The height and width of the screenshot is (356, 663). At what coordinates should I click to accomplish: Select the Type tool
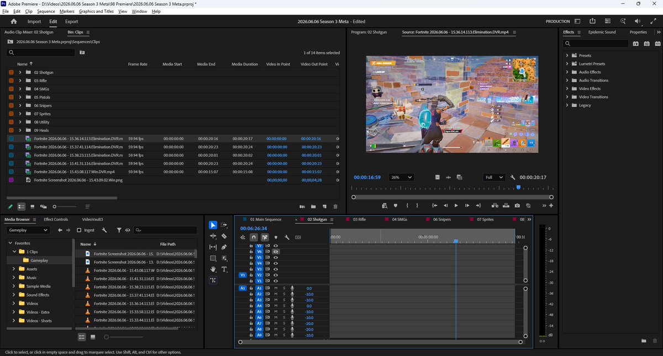click(x=224, y=269)
